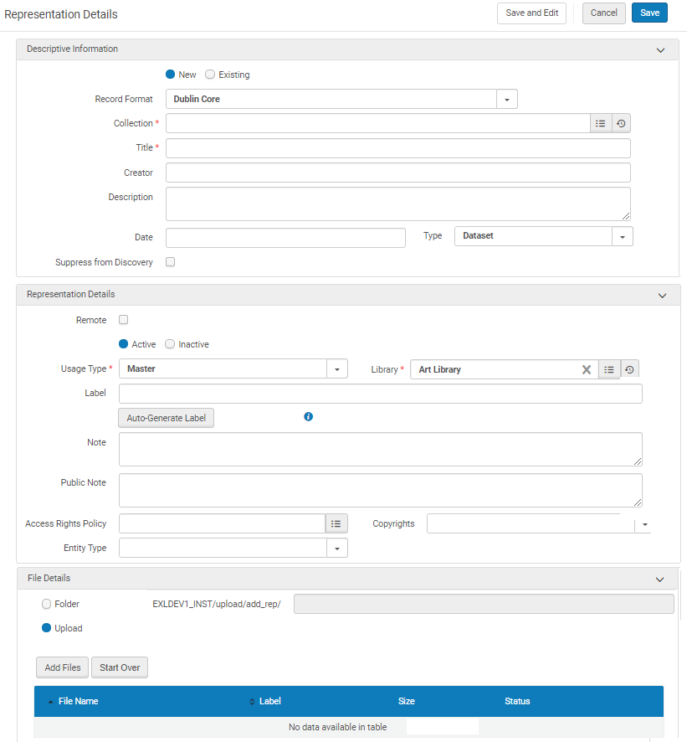Open the Library picker list icon
This screenshot has width=687, height=742.
tap(609, 369)
